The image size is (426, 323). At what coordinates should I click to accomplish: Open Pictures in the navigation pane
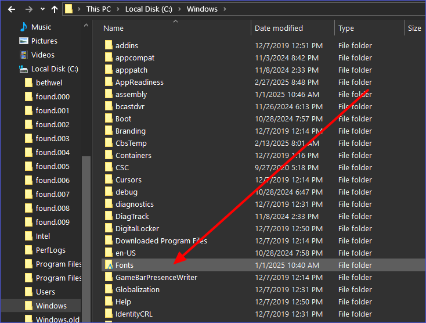click(x=44, y=41)
